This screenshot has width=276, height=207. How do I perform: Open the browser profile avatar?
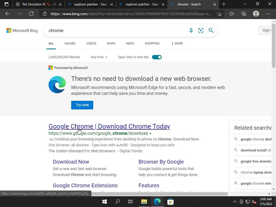click(x=256, y=14)
